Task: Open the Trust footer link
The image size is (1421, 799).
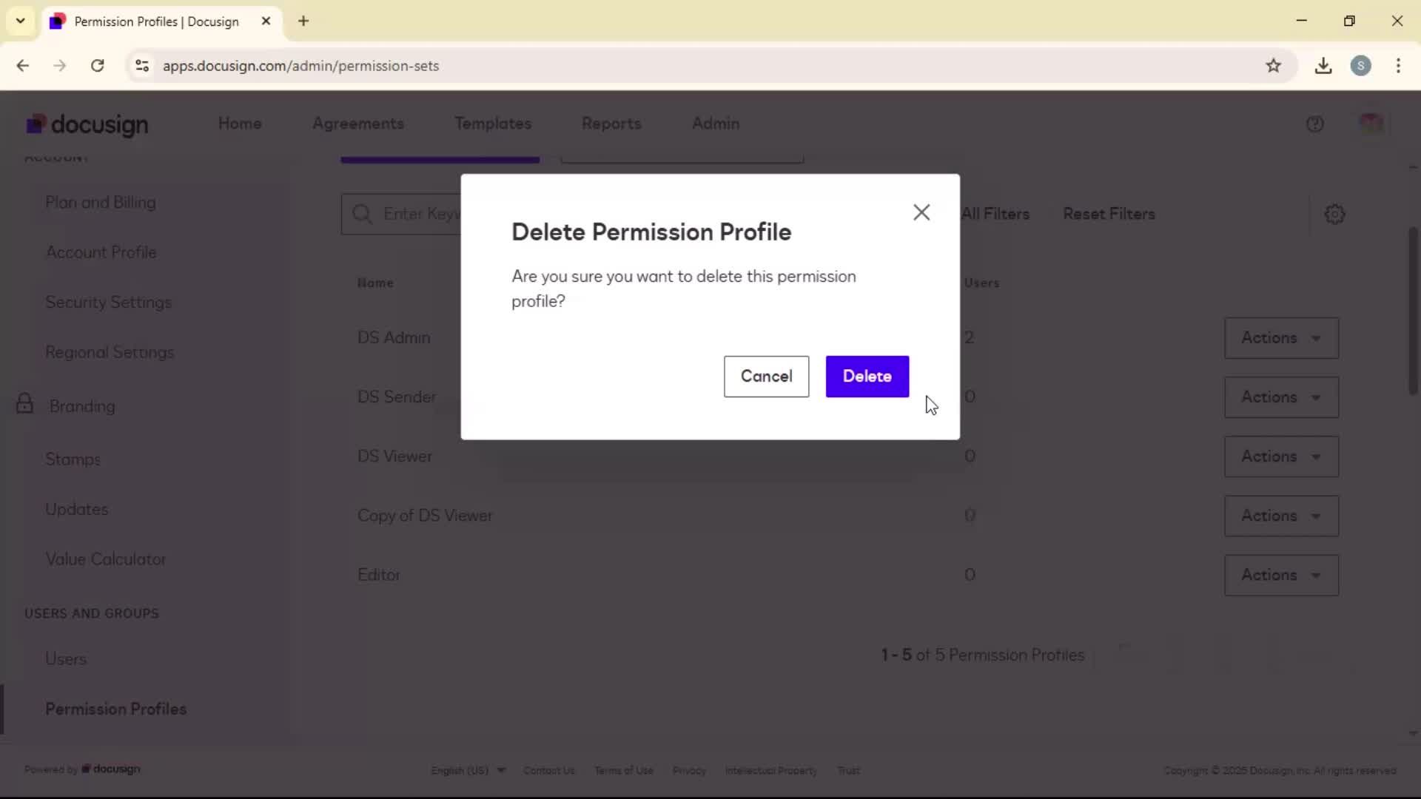Action: tap(848, 770)
